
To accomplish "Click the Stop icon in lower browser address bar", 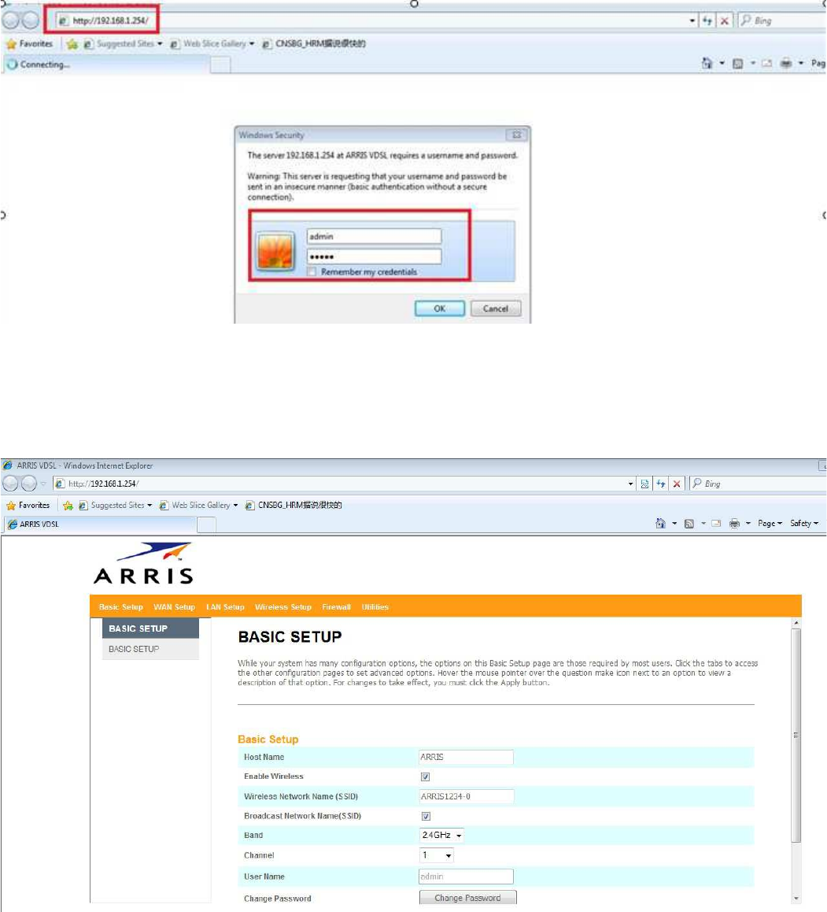I will pos(677,484).
